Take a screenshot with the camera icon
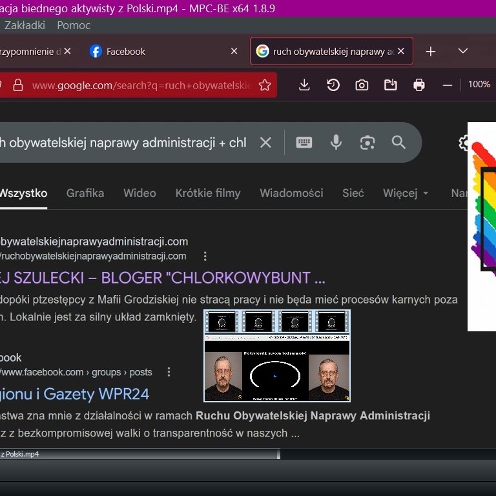The width and height of the screenshot is (496, 496). 362,85
